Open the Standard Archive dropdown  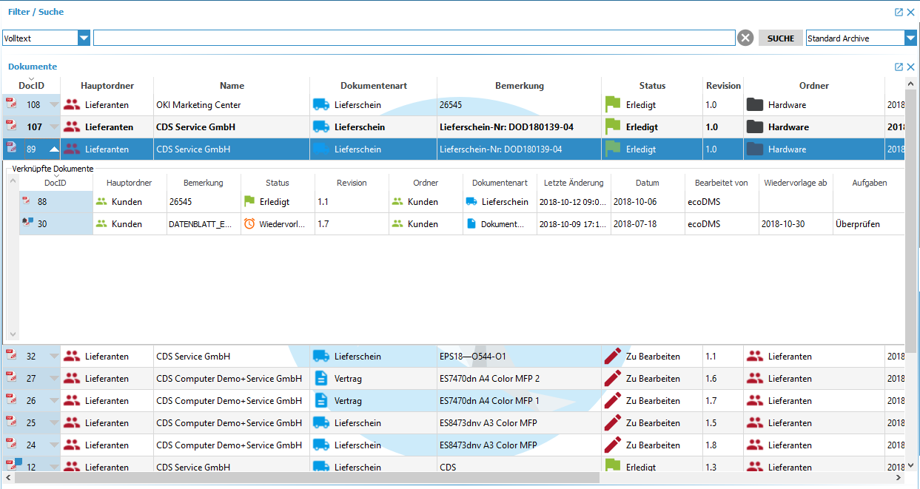click(x=910, y=38)
